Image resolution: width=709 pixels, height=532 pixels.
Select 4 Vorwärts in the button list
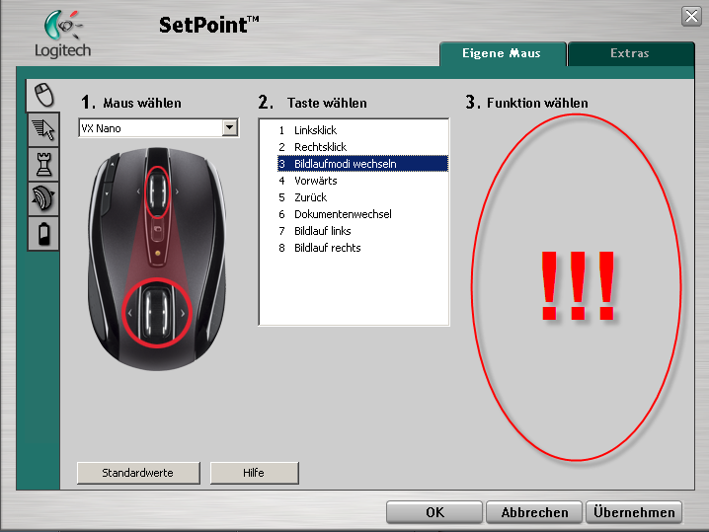click(362, 181)
